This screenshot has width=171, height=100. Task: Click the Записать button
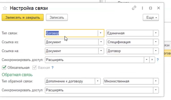pyautogui.click(x=57, y=17)
